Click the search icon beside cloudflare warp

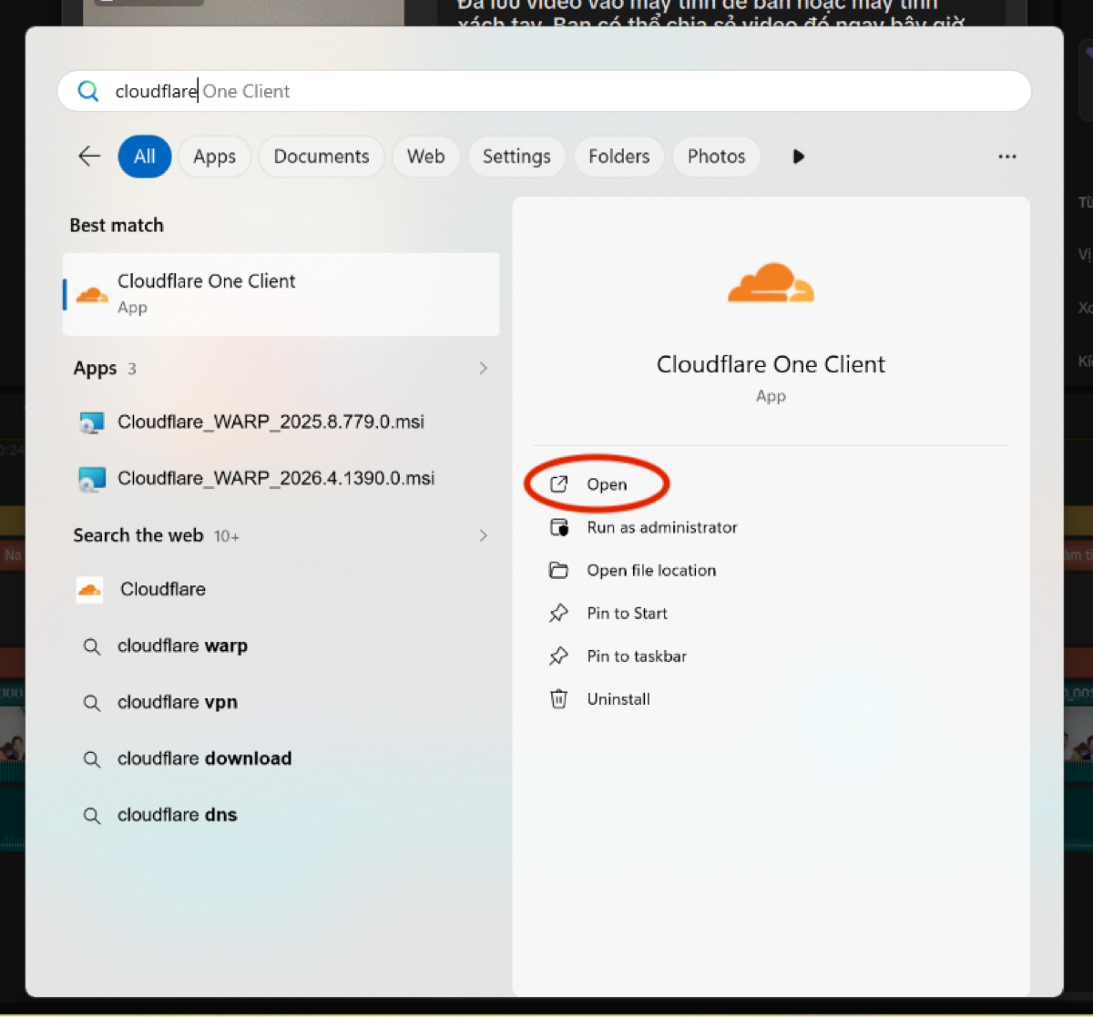point(92,646)
